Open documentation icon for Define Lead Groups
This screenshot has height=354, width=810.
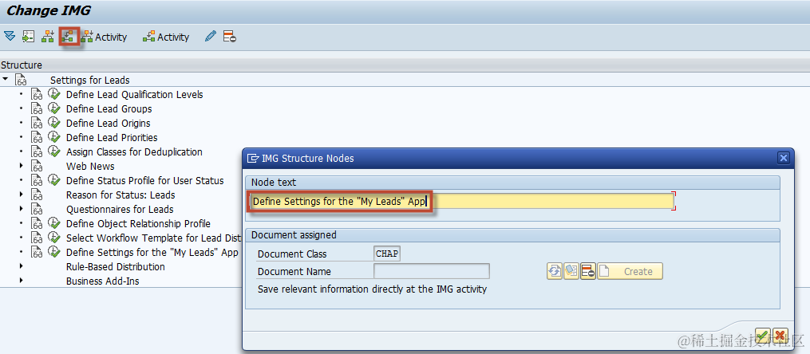(36, 109)
